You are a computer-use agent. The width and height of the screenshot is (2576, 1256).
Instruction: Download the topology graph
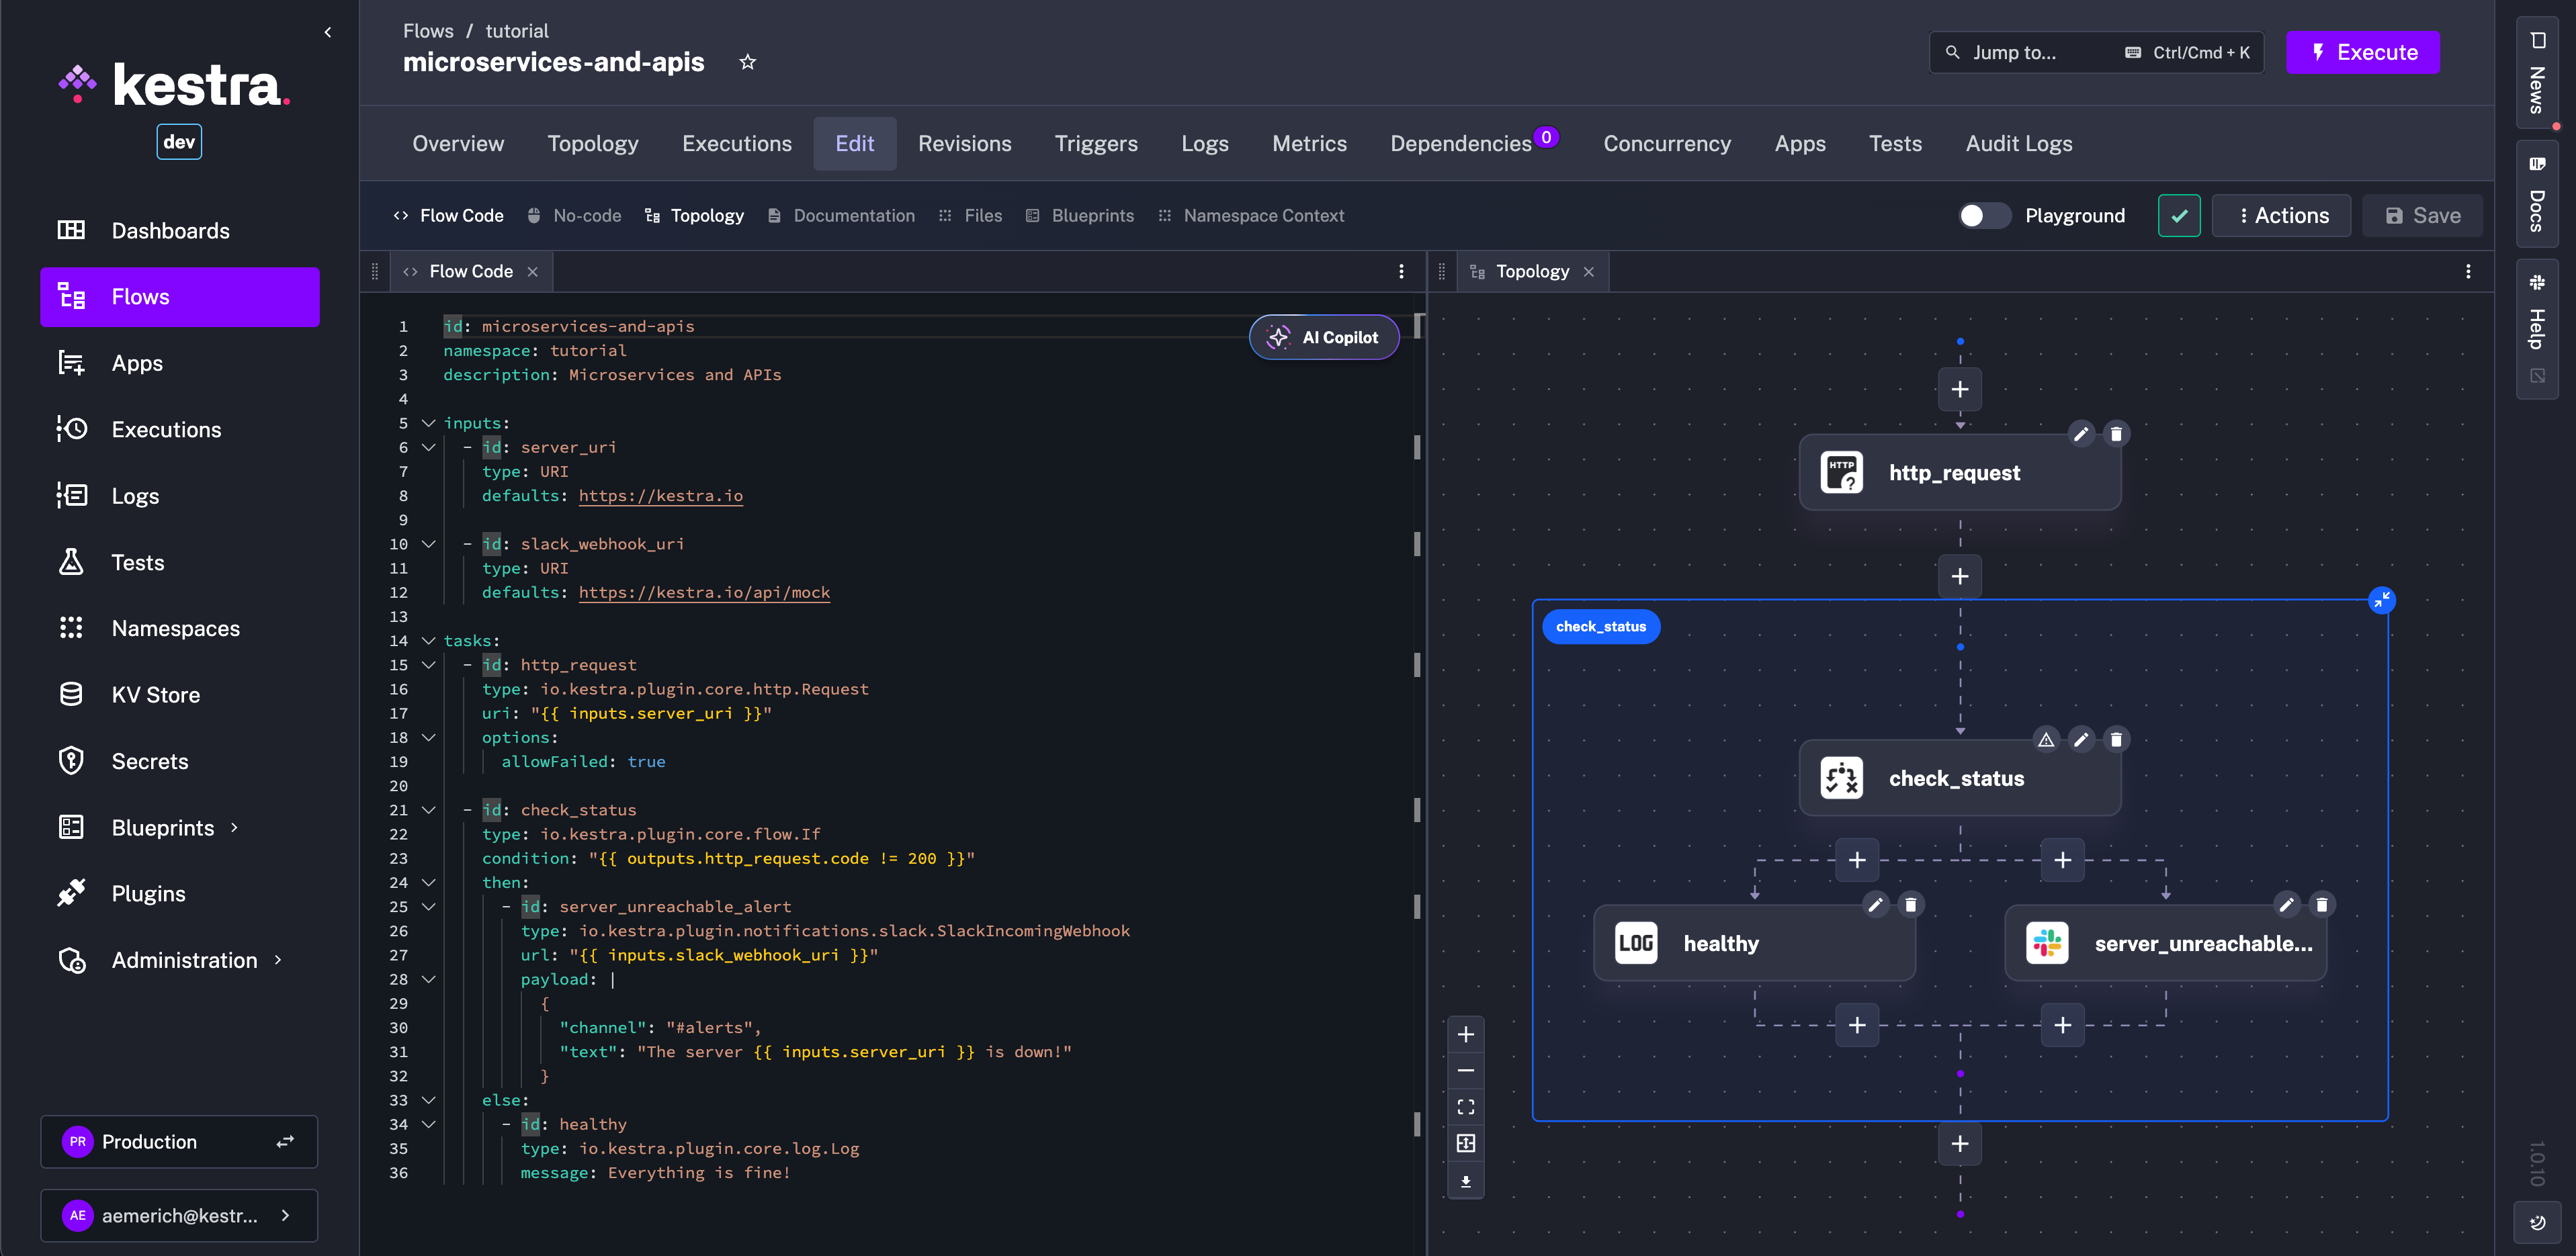[x=1466, y=1181]
